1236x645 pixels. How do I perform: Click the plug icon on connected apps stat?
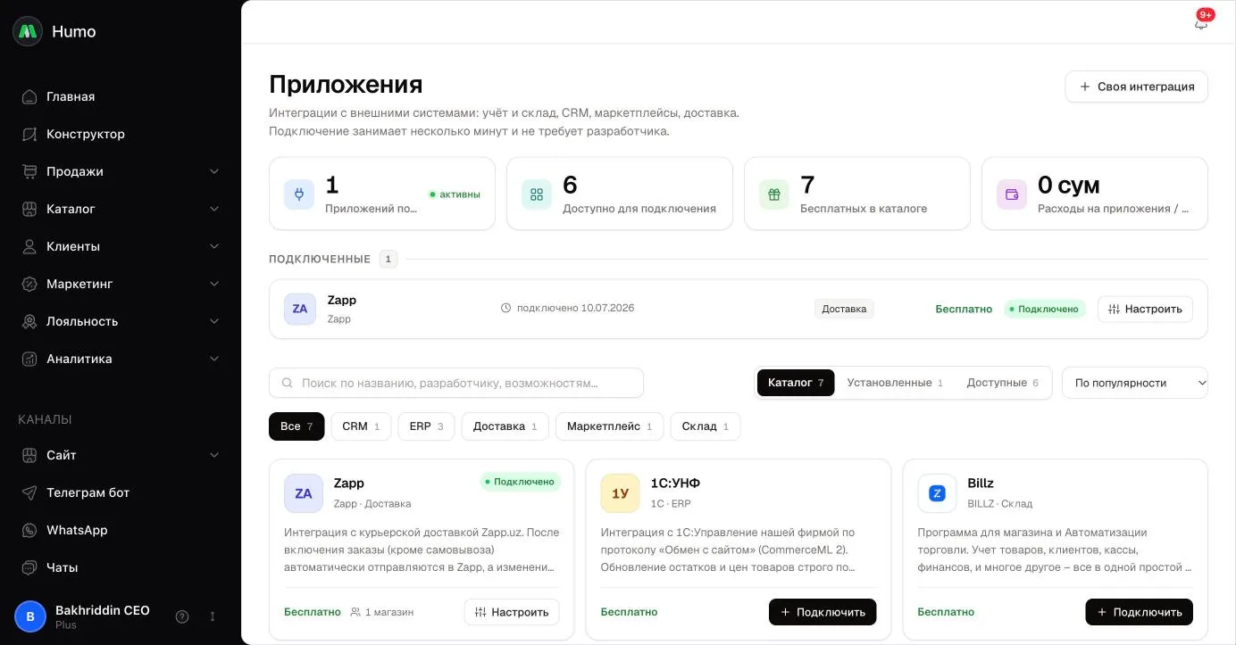tap(299, 194)
